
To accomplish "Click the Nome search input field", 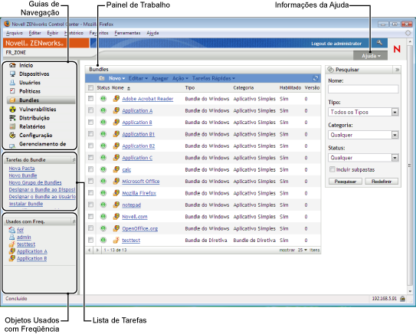I will click(363, 89).
